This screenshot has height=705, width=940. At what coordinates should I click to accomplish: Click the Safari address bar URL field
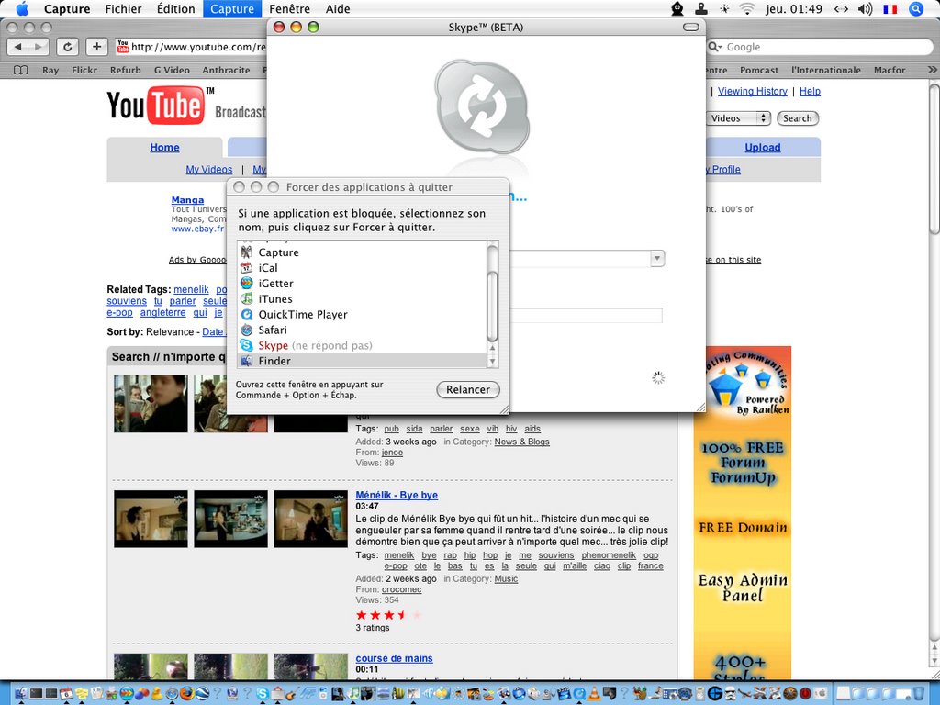pos(191,47)
